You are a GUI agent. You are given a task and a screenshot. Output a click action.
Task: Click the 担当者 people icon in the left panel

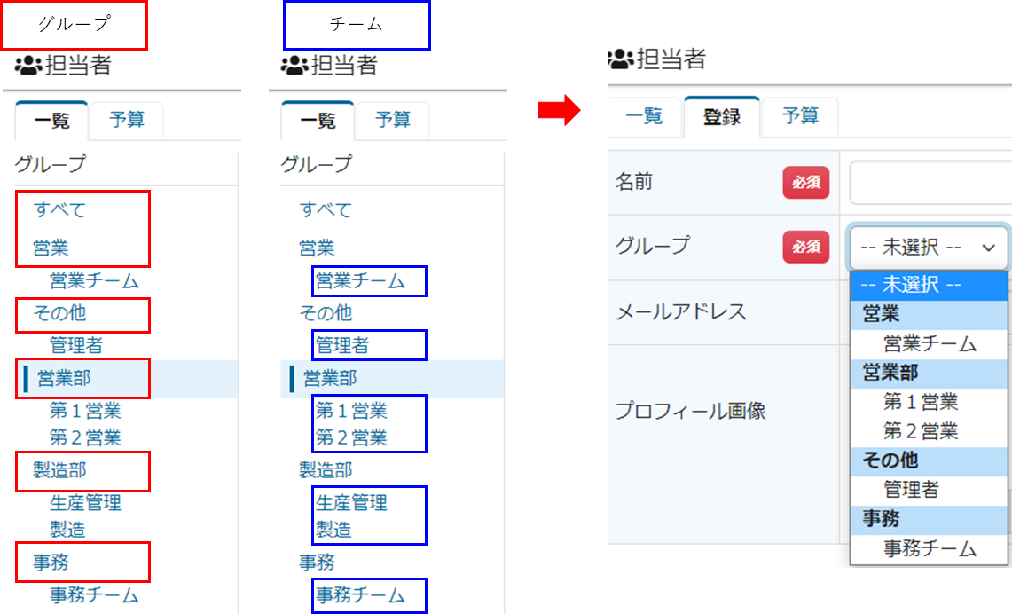coord(28,65)
